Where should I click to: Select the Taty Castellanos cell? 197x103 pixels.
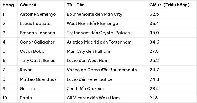coord(41,61)
